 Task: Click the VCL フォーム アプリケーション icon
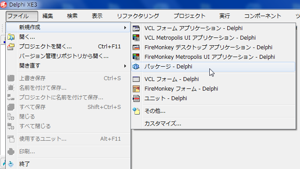pos(136,28)
